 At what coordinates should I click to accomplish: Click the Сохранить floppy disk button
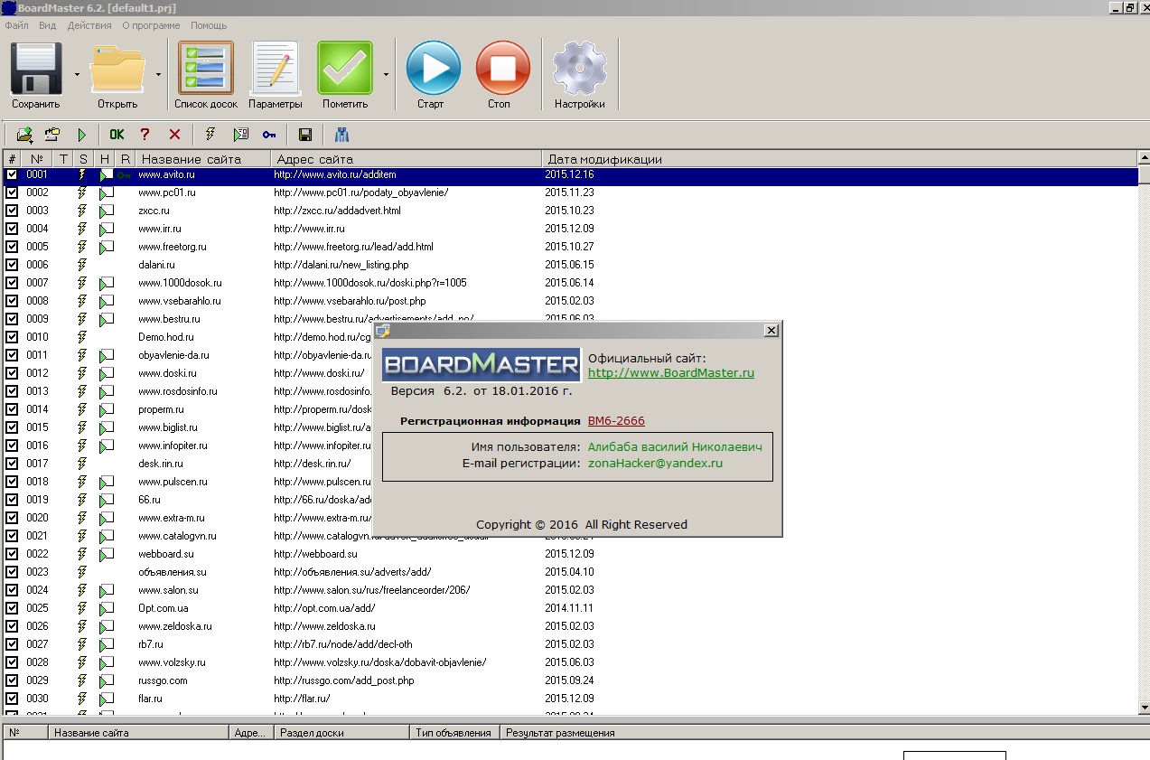click(x=36, y=76)
